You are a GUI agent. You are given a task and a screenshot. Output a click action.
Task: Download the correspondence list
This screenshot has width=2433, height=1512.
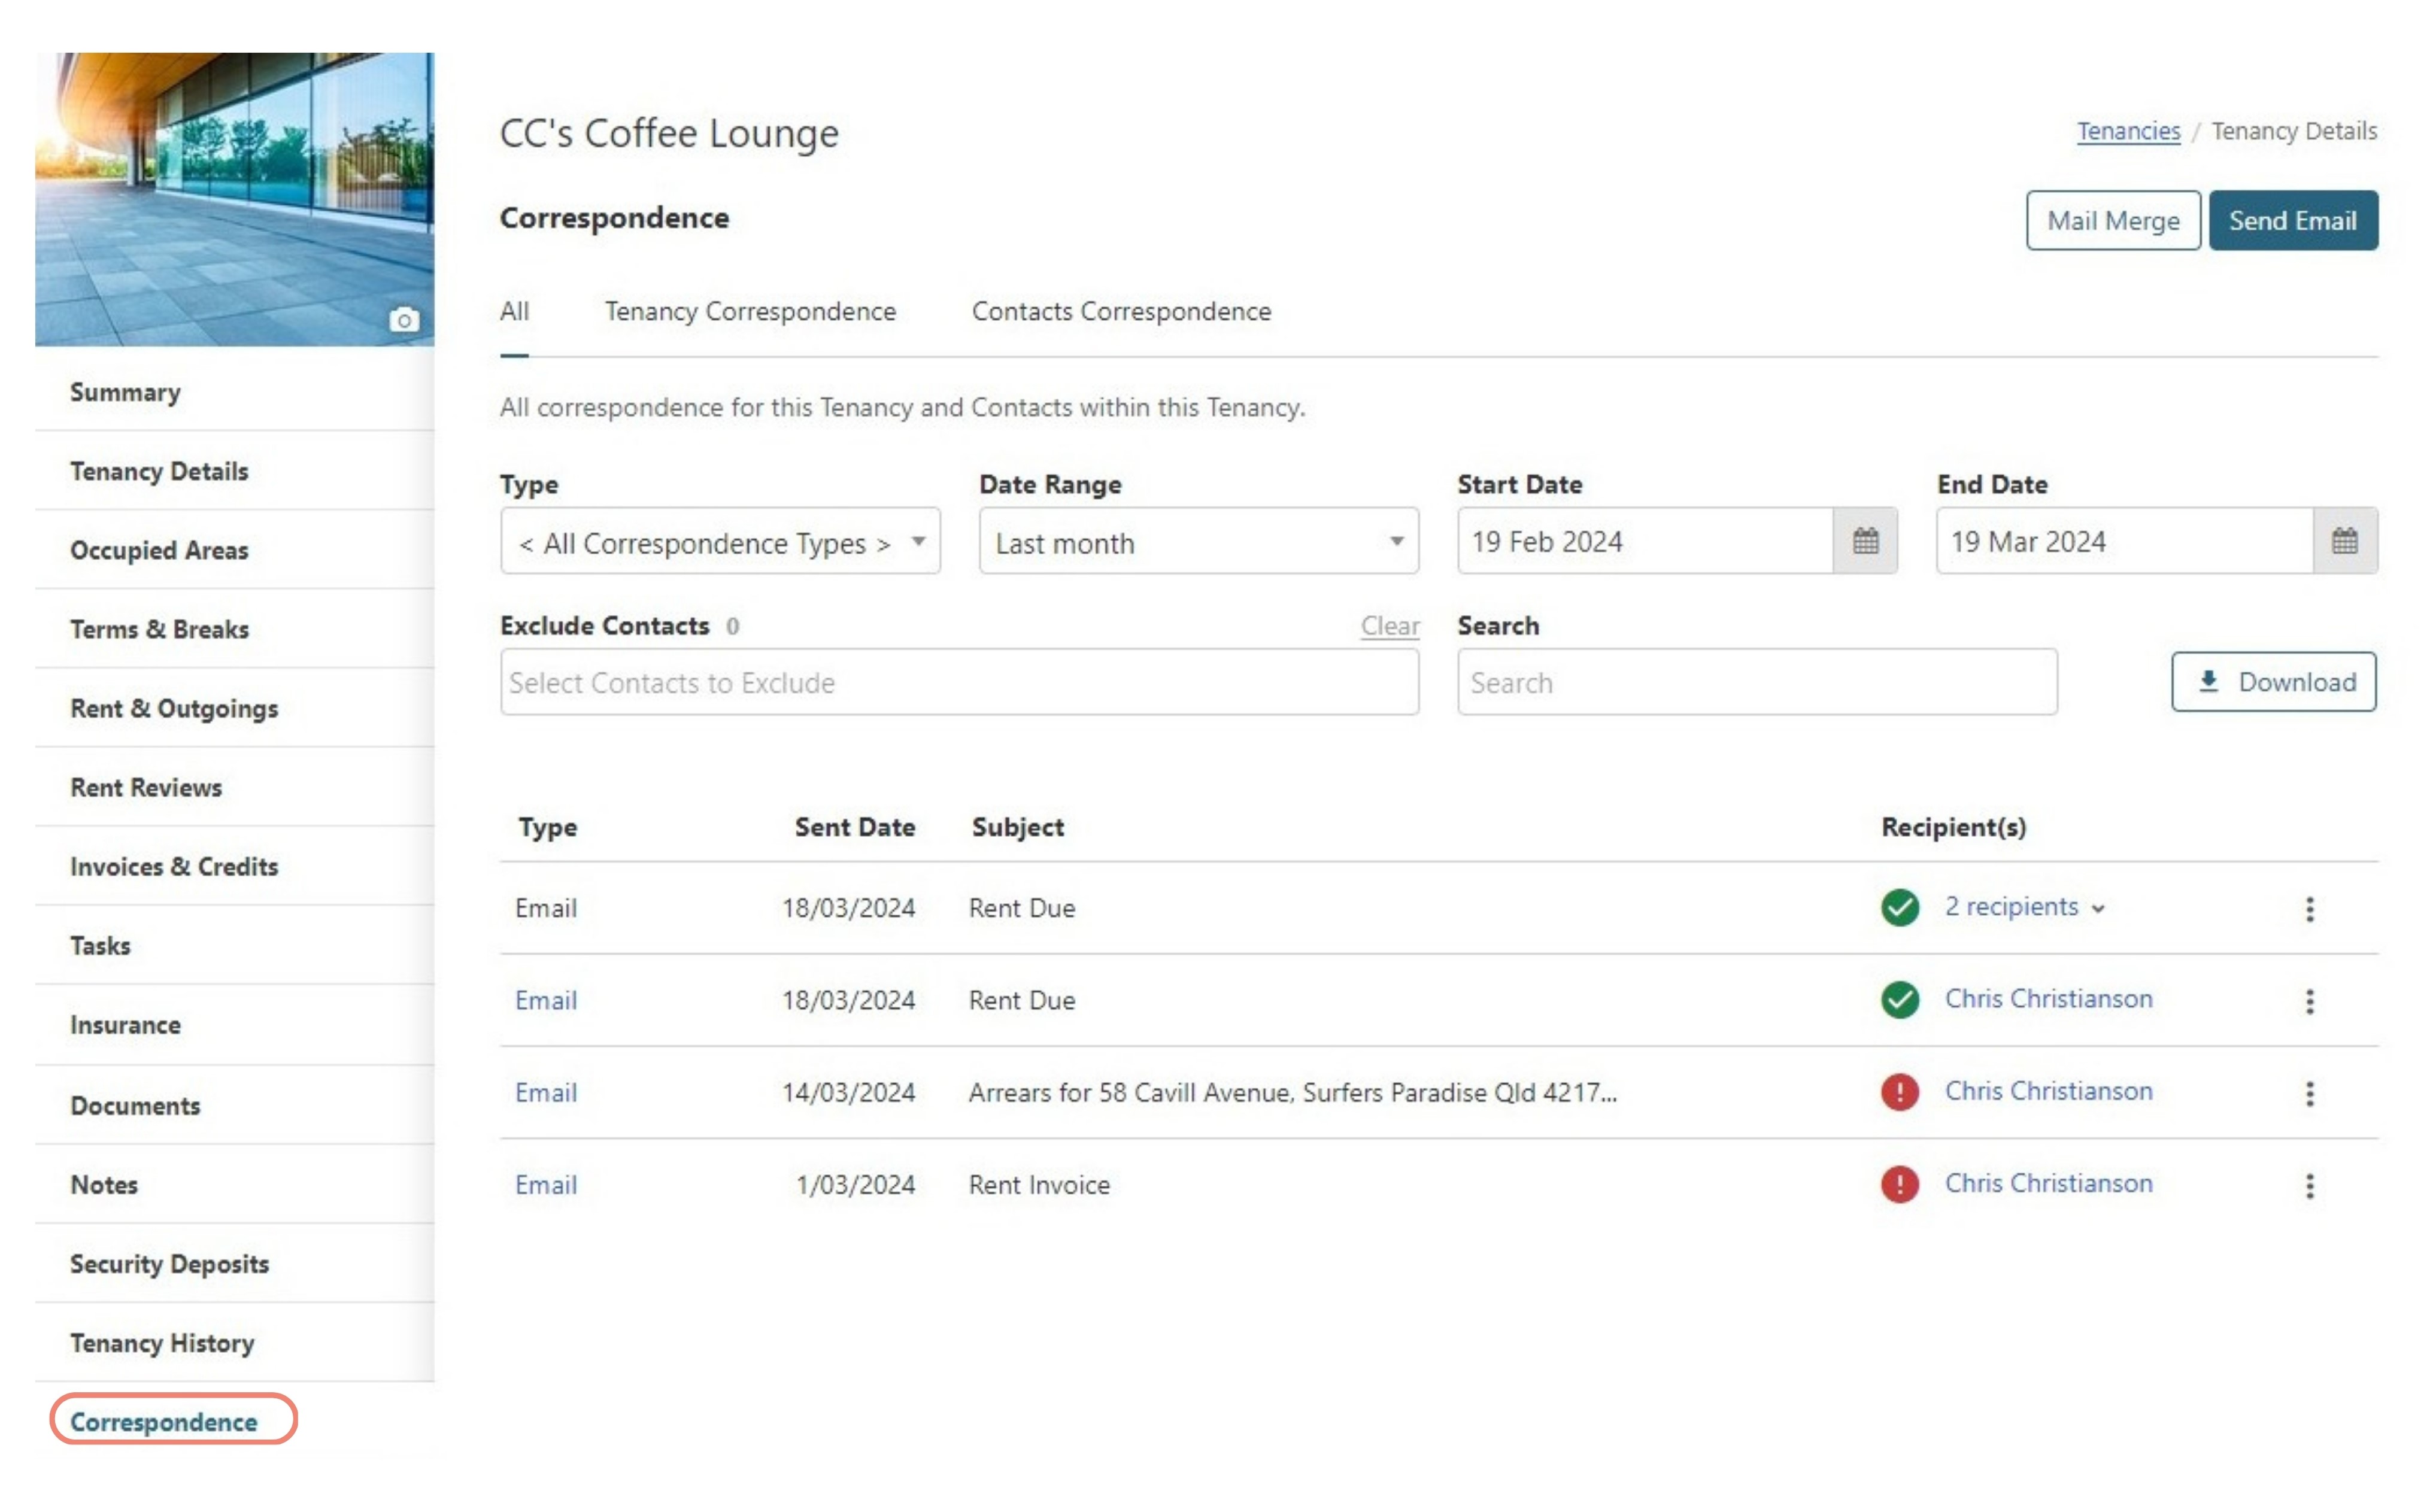pyautogui.click(x=2274, y=683)
